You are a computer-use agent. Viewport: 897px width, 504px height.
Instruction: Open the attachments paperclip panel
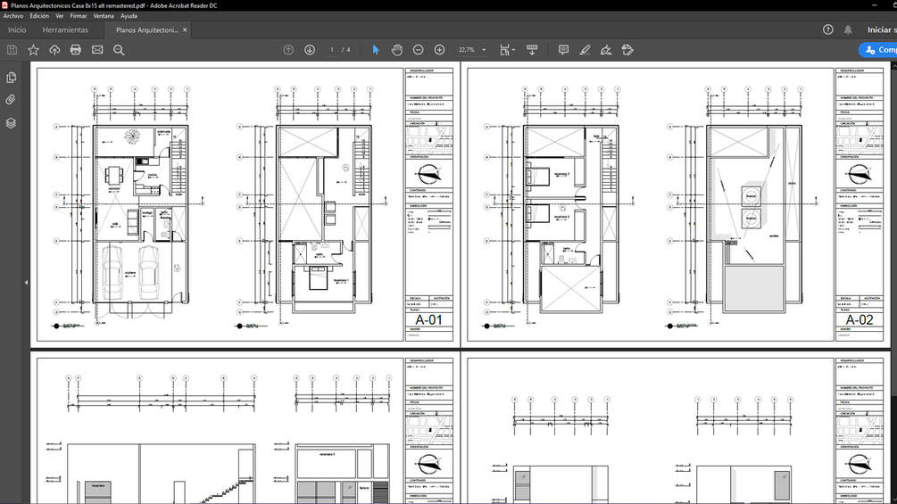click(11, 99)
